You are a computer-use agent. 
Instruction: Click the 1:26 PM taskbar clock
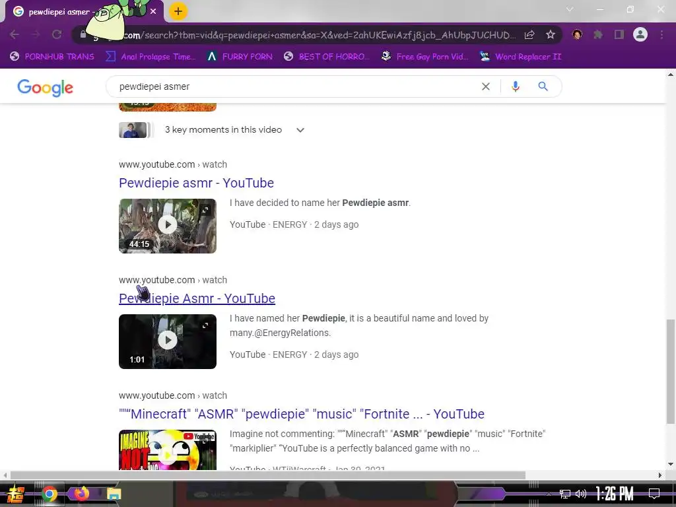(615, 494)
